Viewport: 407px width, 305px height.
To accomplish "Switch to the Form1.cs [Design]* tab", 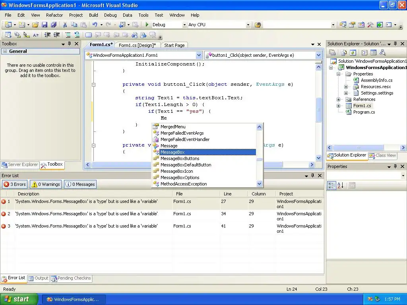I will click(x=137, y=45).
